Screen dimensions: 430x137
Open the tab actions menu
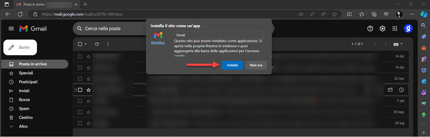pos(6,4)
